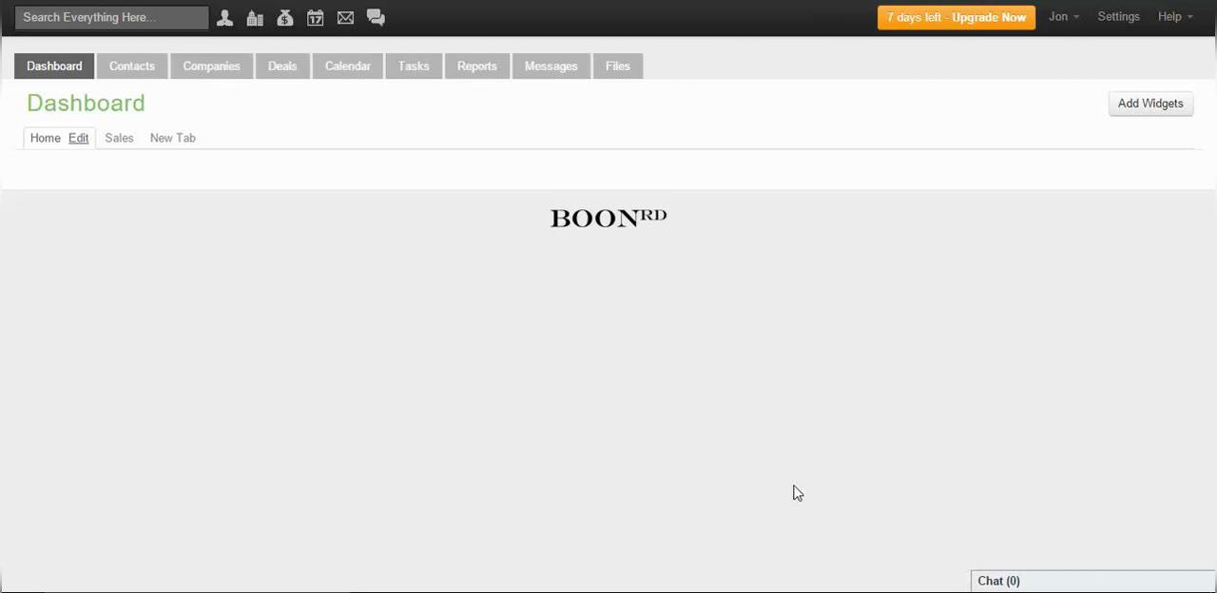Open the Jon user dropdown
Viewport: 1217px width, 593px height.
tap(1063, 17)
